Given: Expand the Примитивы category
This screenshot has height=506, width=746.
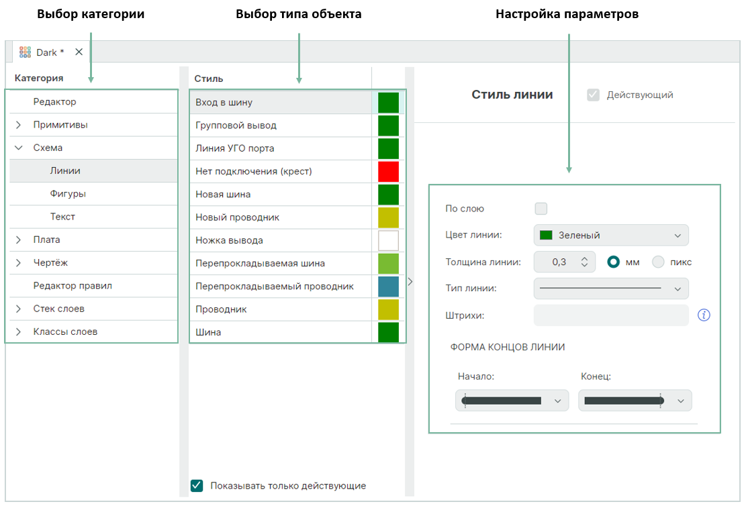Looking at the screenshot, I should [18, 125].
